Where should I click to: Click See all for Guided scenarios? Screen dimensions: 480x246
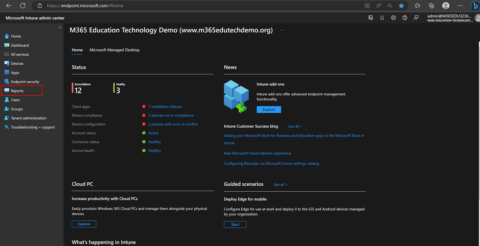coord(280,185)
